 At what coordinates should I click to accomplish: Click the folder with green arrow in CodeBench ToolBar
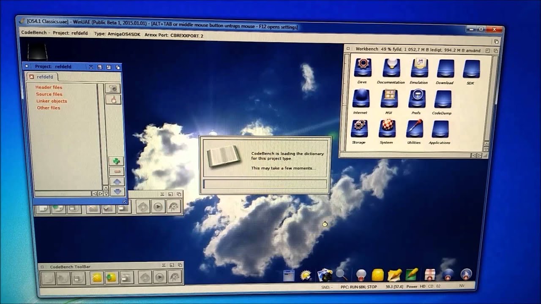[111, 277]
